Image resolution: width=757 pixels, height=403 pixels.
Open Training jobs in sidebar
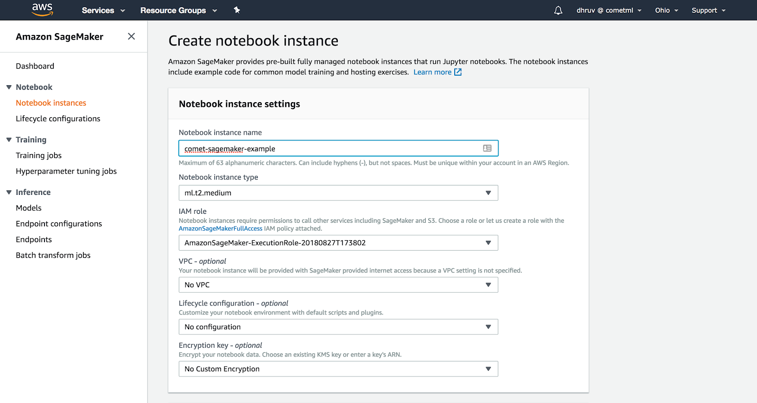tap(39, 156)
